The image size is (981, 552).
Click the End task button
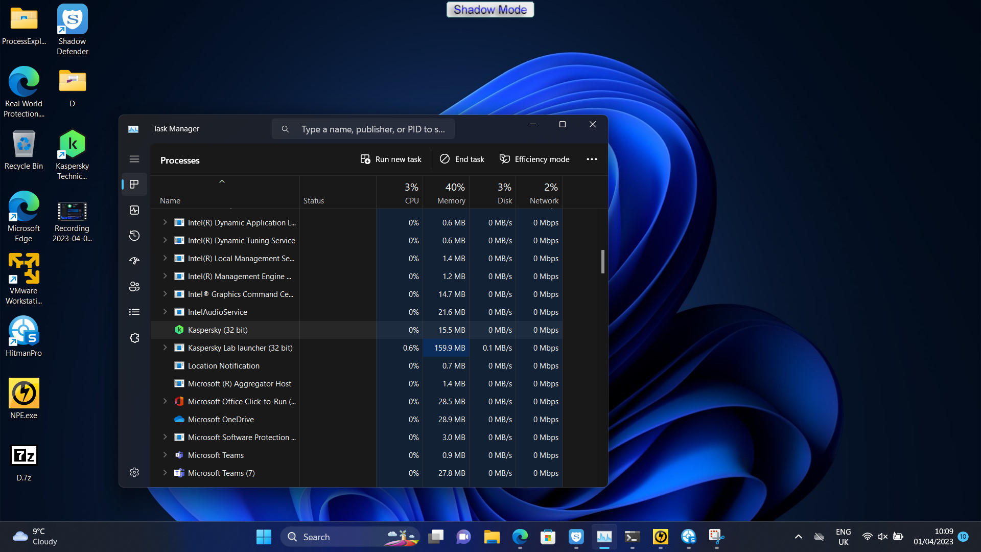pyautogui.click(x=462, y=159)
